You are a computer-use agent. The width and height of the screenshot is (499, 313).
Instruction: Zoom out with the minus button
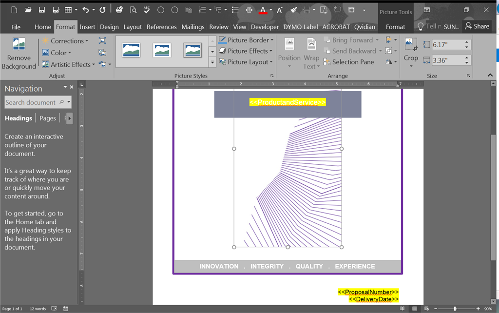click(x=436, y=309)
